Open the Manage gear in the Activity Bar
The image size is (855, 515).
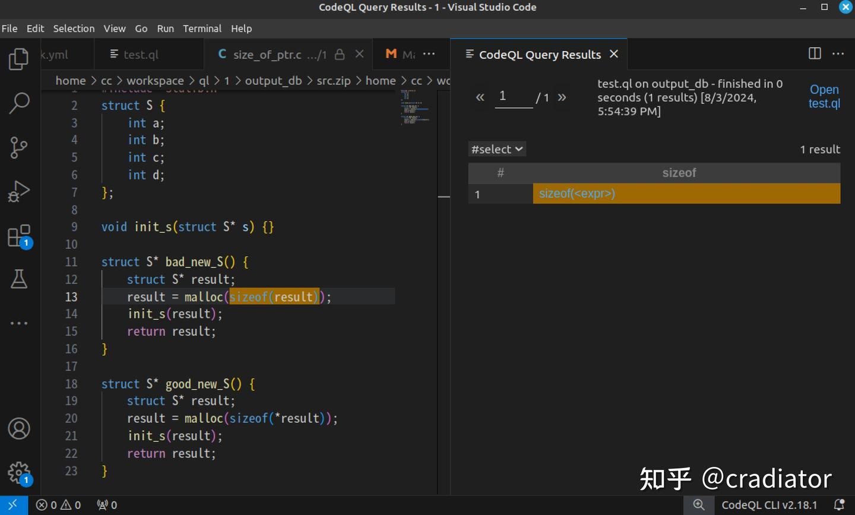pos(18,473)
